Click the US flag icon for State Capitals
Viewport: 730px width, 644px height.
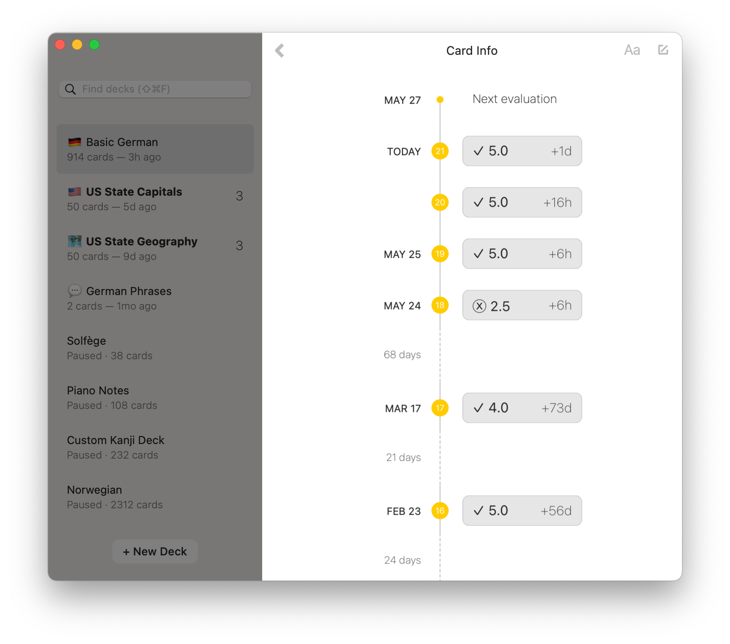pyautogui.click(x=75, y=192)
